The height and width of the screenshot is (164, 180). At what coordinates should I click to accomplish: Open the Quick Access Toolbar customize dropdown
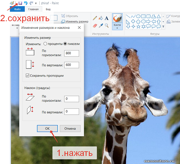tap(36, 3)
